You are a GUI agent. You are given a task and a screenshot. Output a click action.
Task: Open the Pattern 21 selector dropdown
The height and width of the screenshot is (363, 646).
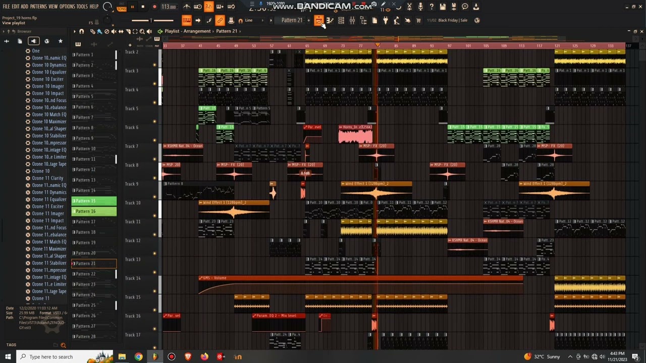click(x=292, y=20)
